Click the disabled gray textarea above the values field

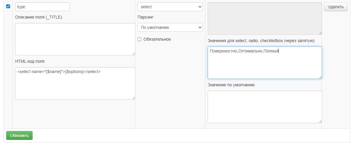[x=265, y=19]
